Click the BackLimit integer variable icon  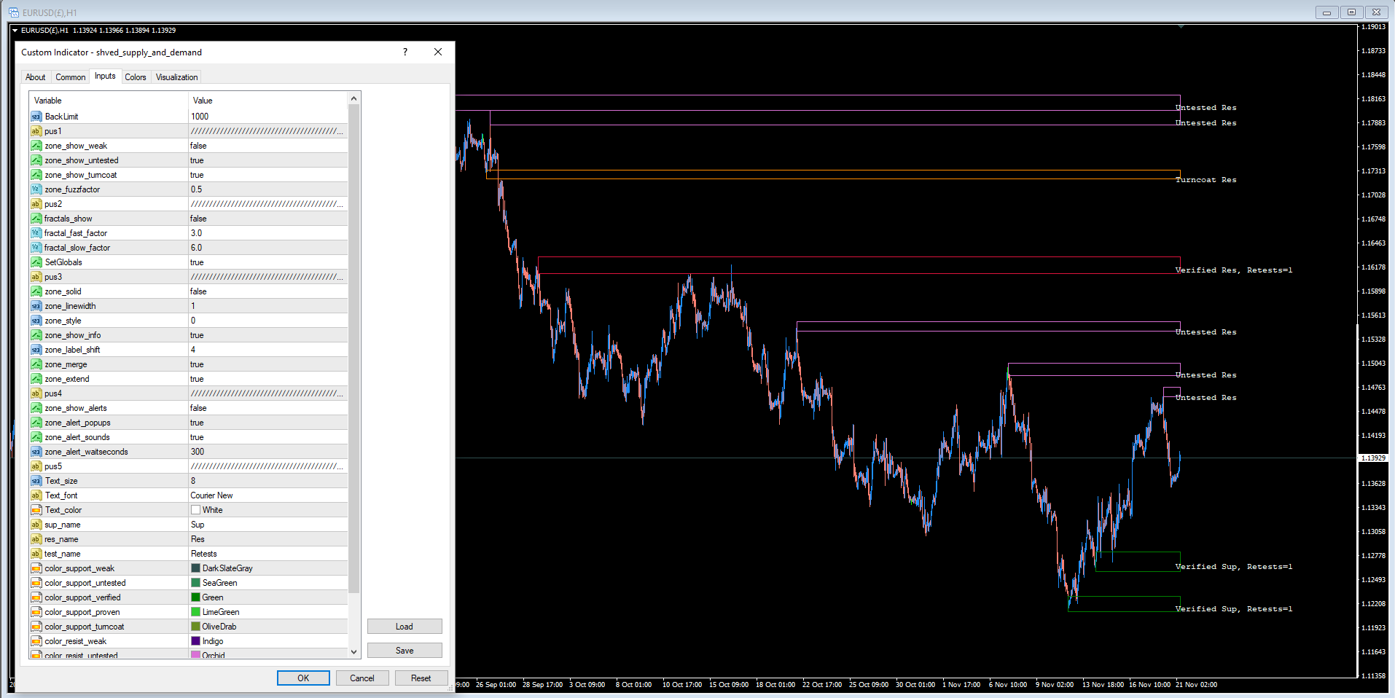coord(36,117)
